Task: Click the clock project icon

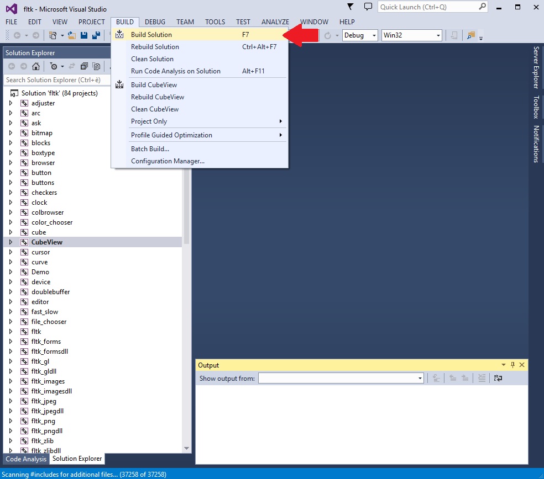Action: (24, 203)
